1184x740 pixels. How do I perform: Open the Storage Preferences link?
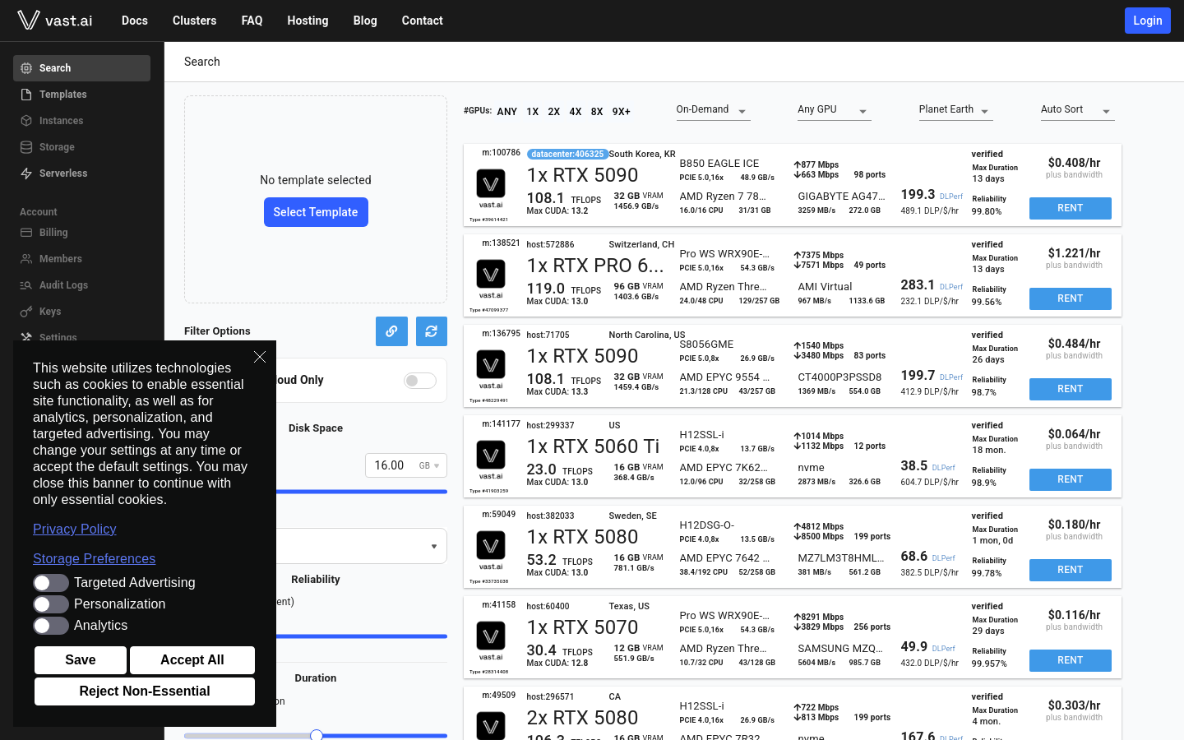tap(95, 559)
